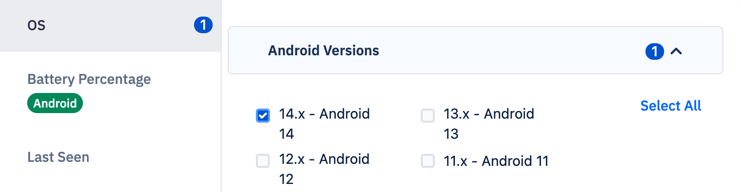Click the "12.x - Android 12" label text
741x192 pixels.
pos(324,168)
